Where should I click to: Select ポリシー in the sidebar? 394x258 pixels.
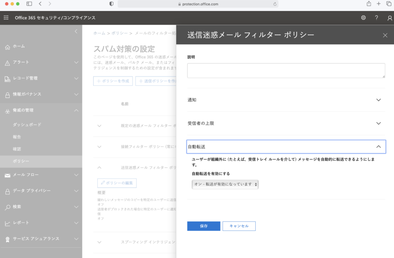click(21, 161)
